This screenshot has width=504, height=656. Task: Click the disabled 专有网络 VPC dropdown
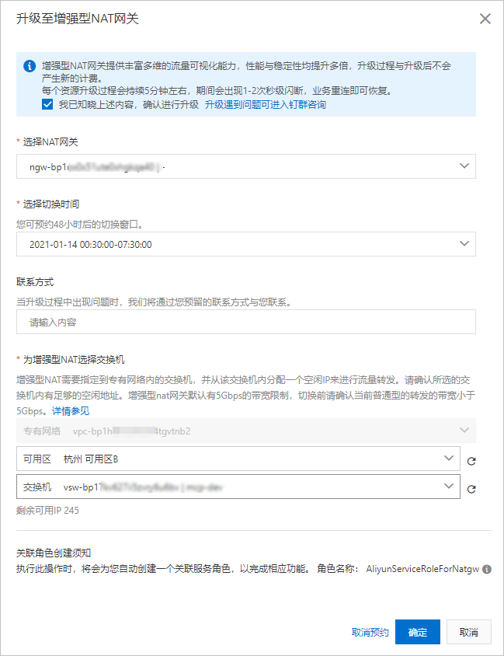pyautogui.click(x=245, y=431)
